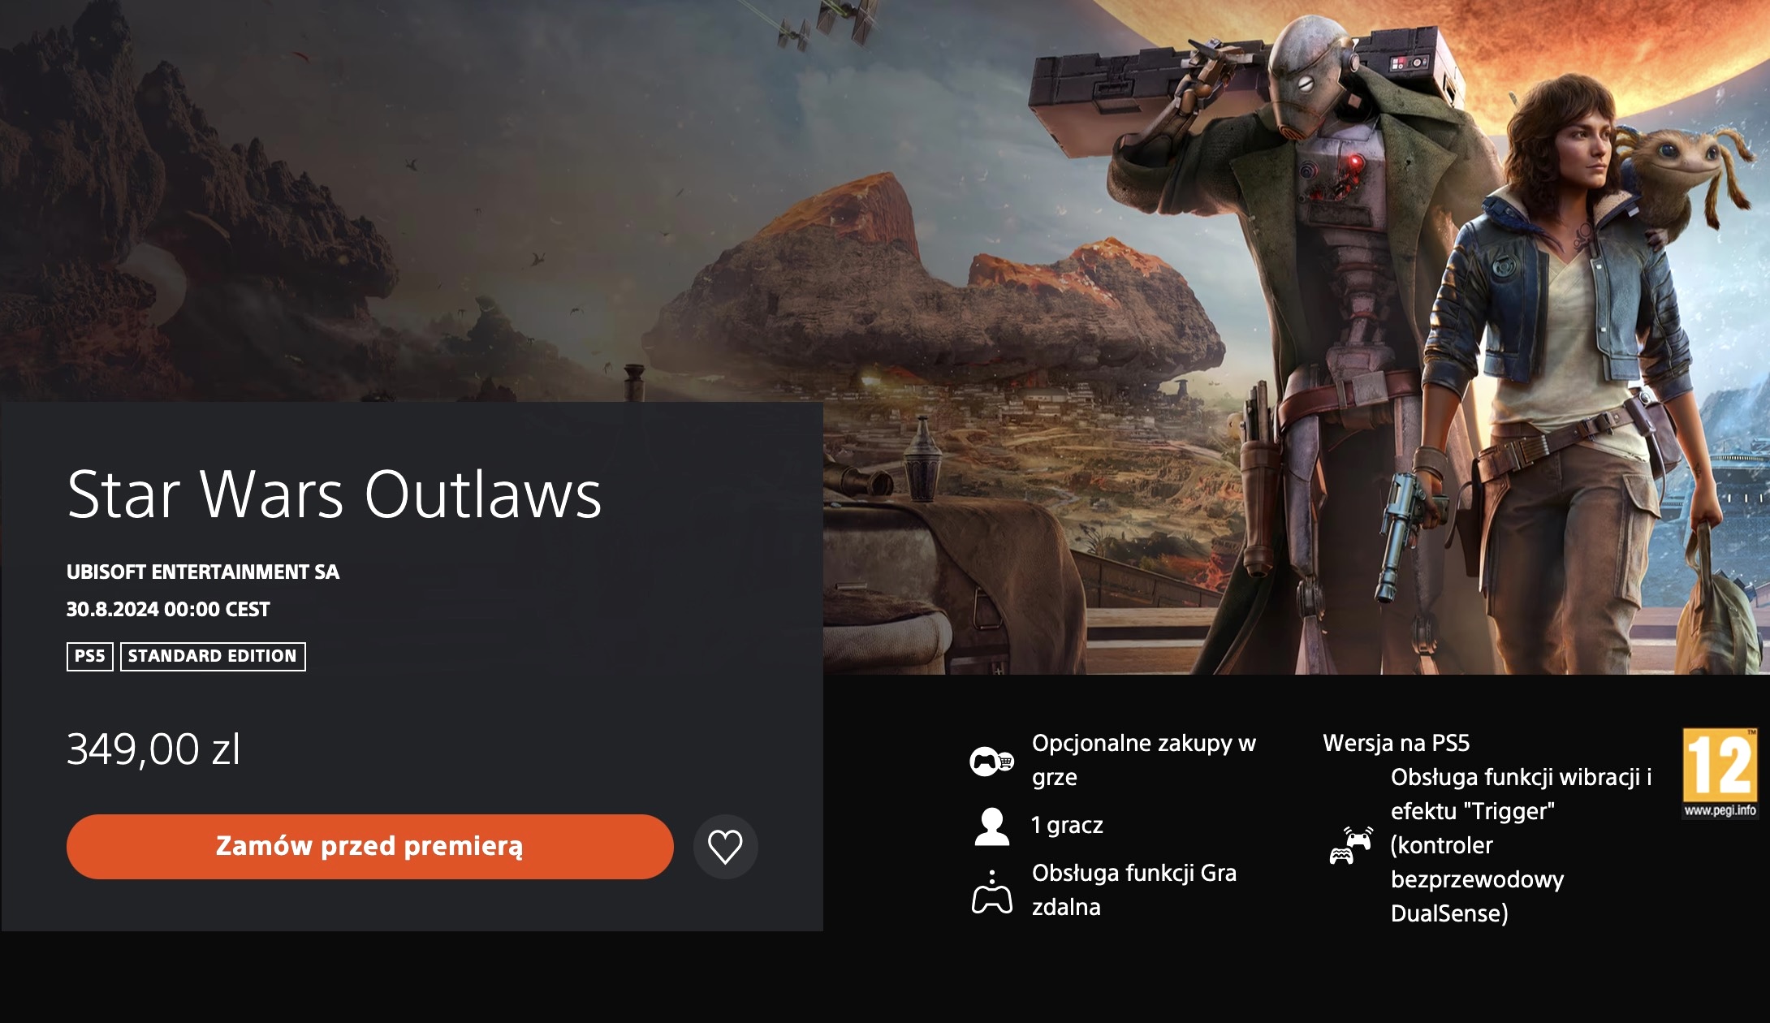Click the 349,00 zl price text
Image resolution: width=1770 pixels, height=1023 pixels.
click(x=153, y=749)
